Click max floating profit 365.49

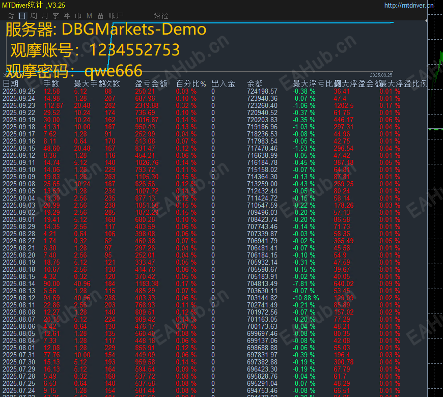(x=344, y=241)
